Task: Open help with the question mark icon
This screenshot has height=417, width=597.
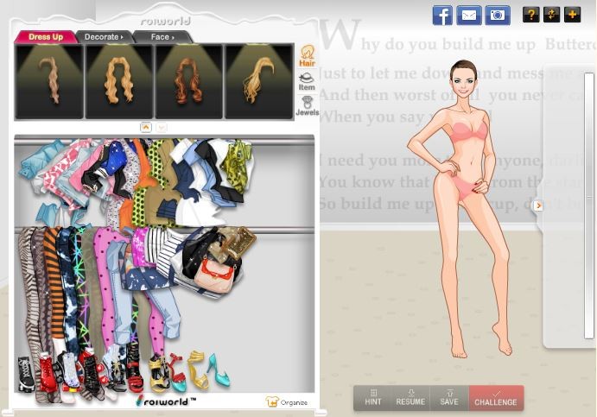Action: pos(531,15)
